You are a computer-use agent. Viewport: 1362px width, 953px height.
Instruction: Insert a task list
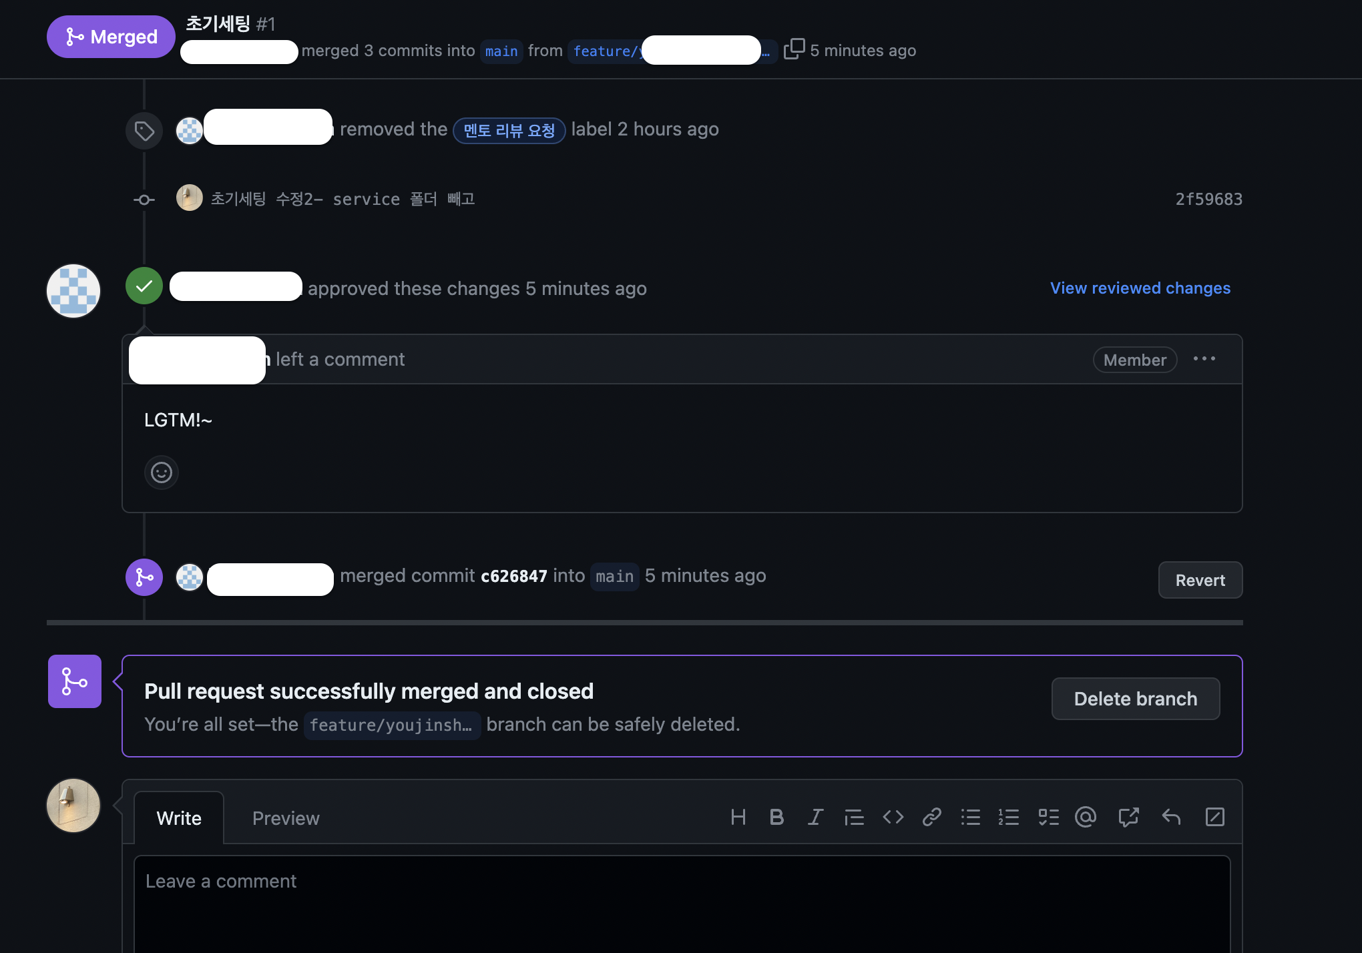point(1048,818)
